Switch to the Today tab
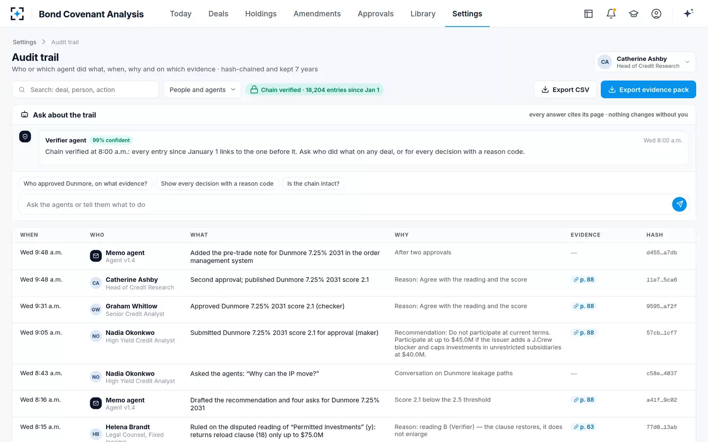Image resolution: width=708 pixels, height=442 pixels. click(x=180, y=14)
